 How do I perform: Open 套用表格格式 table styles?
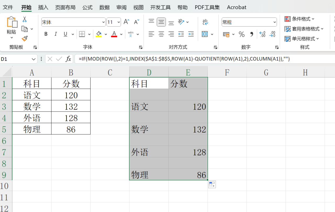(304, 29)
